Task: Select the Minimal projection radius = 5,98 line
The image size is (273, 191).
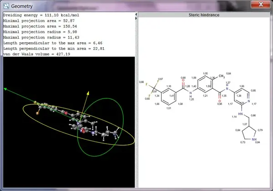Action: click(x=40, y=32)
